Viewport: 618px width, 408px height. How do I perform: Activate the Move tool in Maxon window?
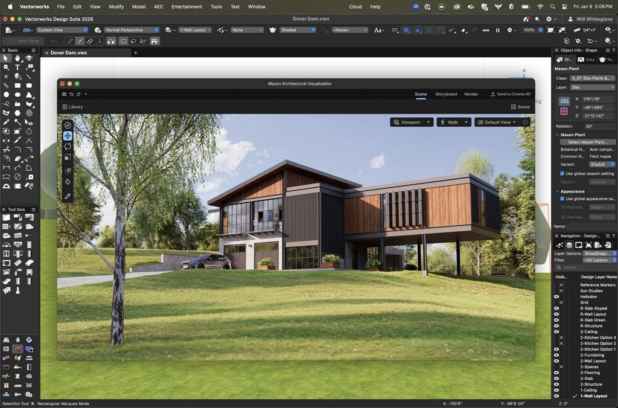point(68,136)
